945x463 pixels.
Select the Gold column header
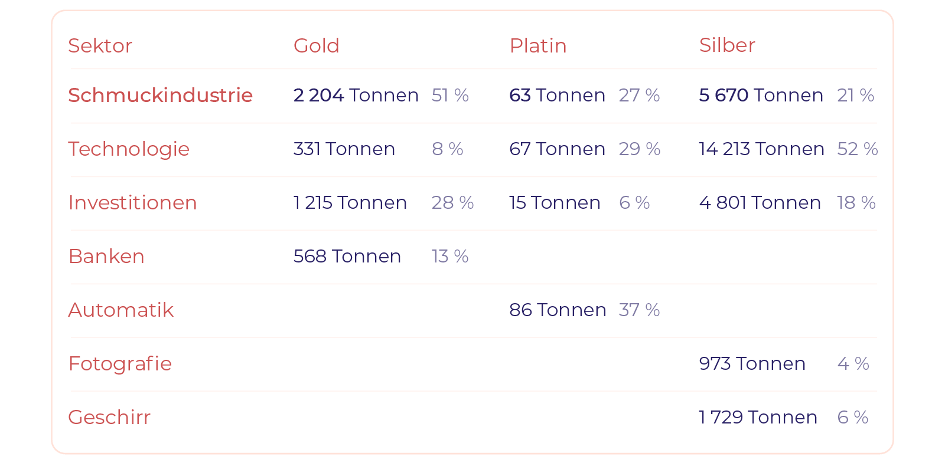coord(316,45)
